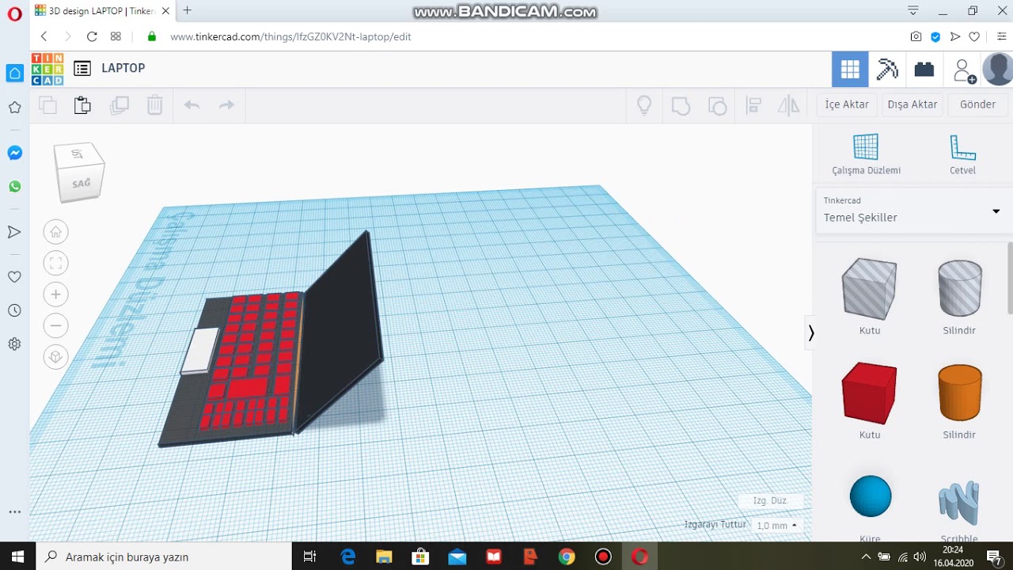
Task: Click the Fit all in view button
Action: tap(55, 263)
